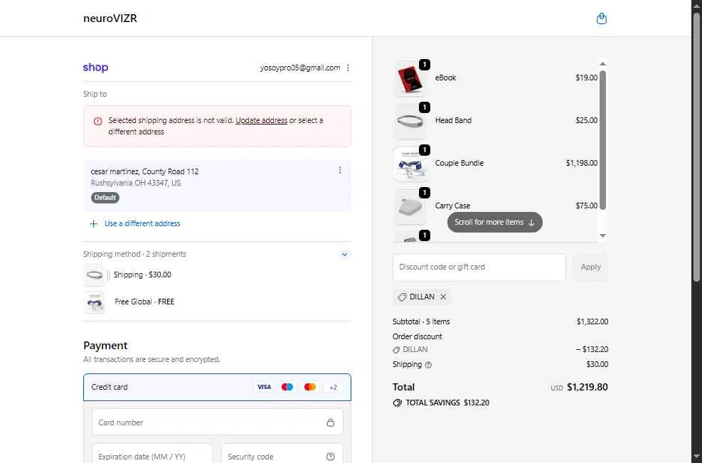Click the Payment heading
Image resolution: width=702 pixels, height=463 pixels.
105,346
